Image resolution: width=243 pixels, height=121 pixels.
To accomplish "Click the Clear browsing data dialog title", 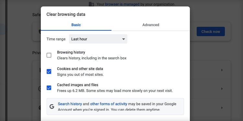I will 66,14.
